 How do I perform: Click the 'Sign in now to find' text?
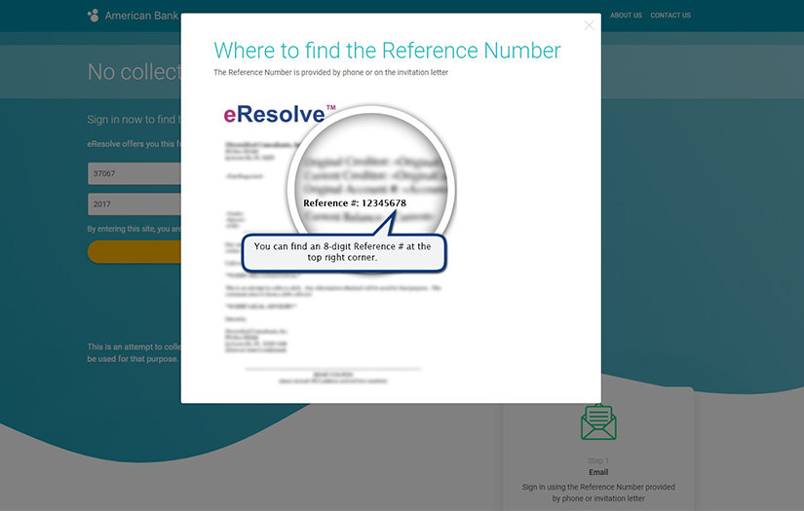point(134,120)
